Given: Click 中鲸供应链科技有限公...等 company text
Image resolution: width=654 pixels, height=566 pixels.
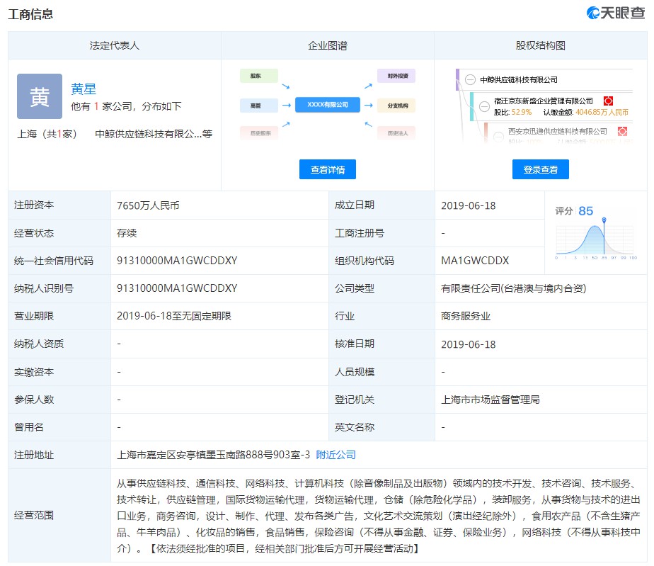Looking at the screenshot, I should pyautogui.click(x=154, y=134).
